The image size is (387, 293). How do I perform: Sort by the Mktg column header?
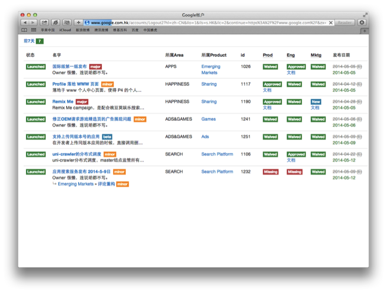coord(316,55)
